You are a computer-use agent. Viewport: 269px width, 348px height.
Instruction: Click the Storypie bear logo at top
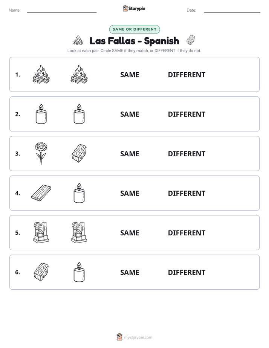coord(125,8)
